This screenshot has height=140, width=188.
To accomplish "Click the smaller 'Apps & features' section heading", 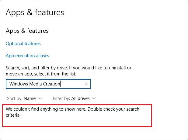I will 27,31.
